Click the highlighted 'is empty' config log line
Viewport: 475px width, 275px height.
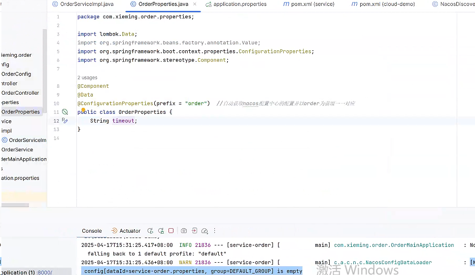point(192,271)
